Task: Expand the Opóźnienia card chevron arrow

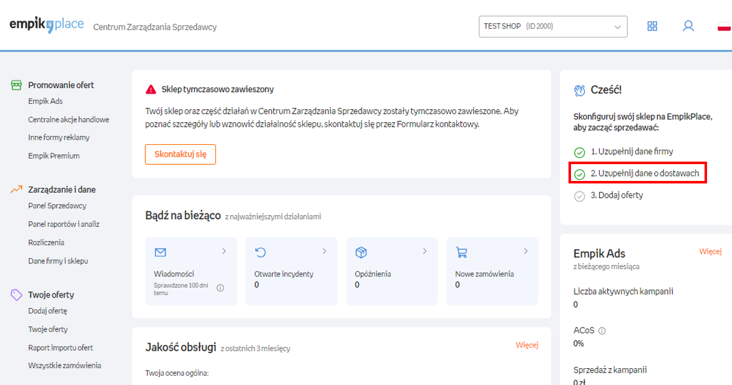Action: [x=425, y=251]
